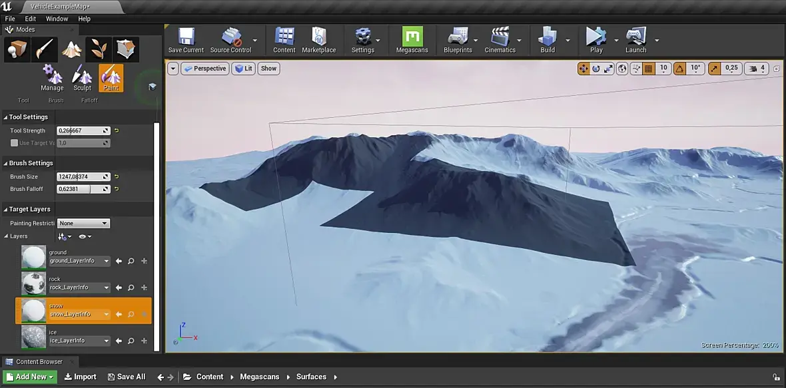The width and height of the screenshot is (786, 388).
Task: Click the Add New button
Action: point(30,377)
